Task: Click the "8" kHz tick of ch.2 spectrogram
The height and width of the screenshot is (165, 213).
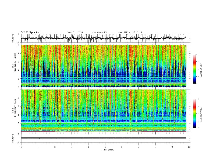Action: point(19,98)
